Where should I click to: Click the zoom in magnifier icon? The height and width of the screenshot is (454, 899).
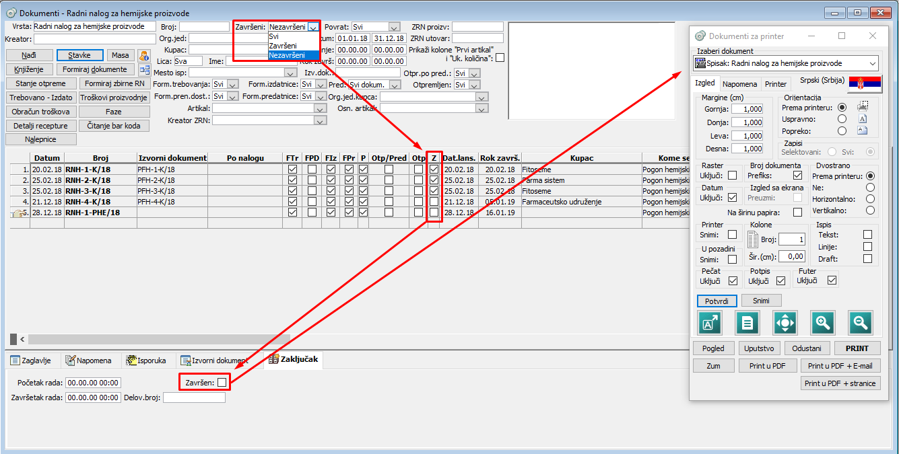coord(822,323)
